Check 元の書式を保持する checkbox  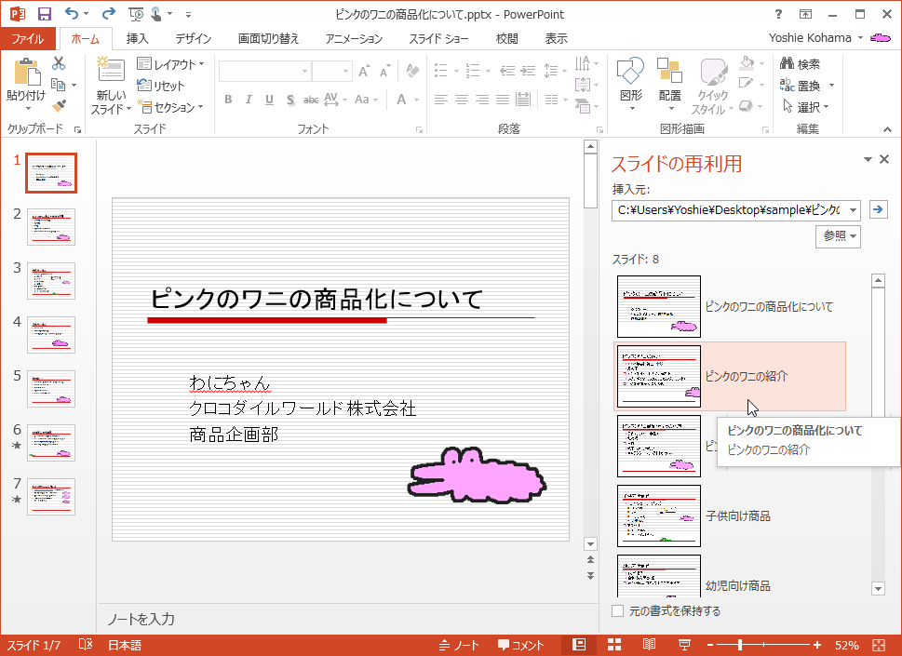click(x=618, y=611)
